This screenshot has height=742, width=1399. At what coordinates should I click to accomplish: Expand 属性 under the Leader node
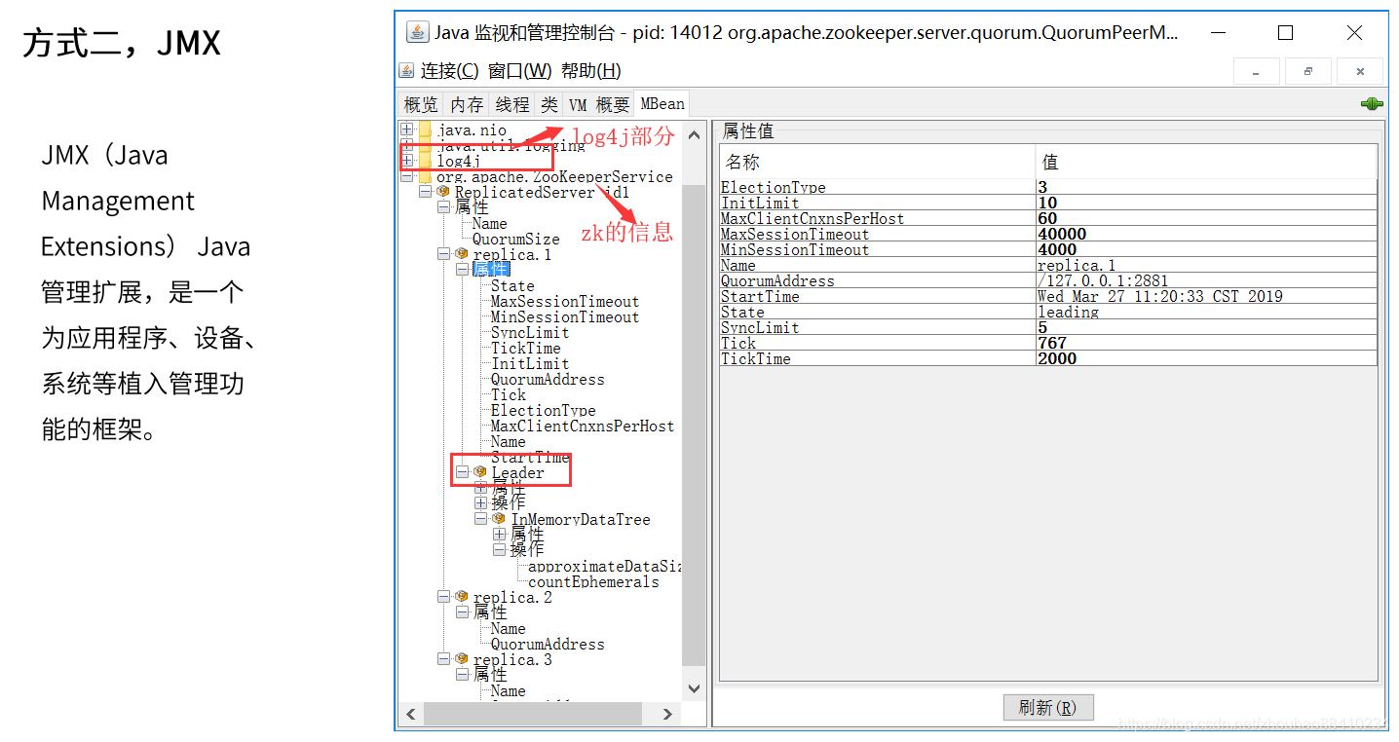[481, 487]
